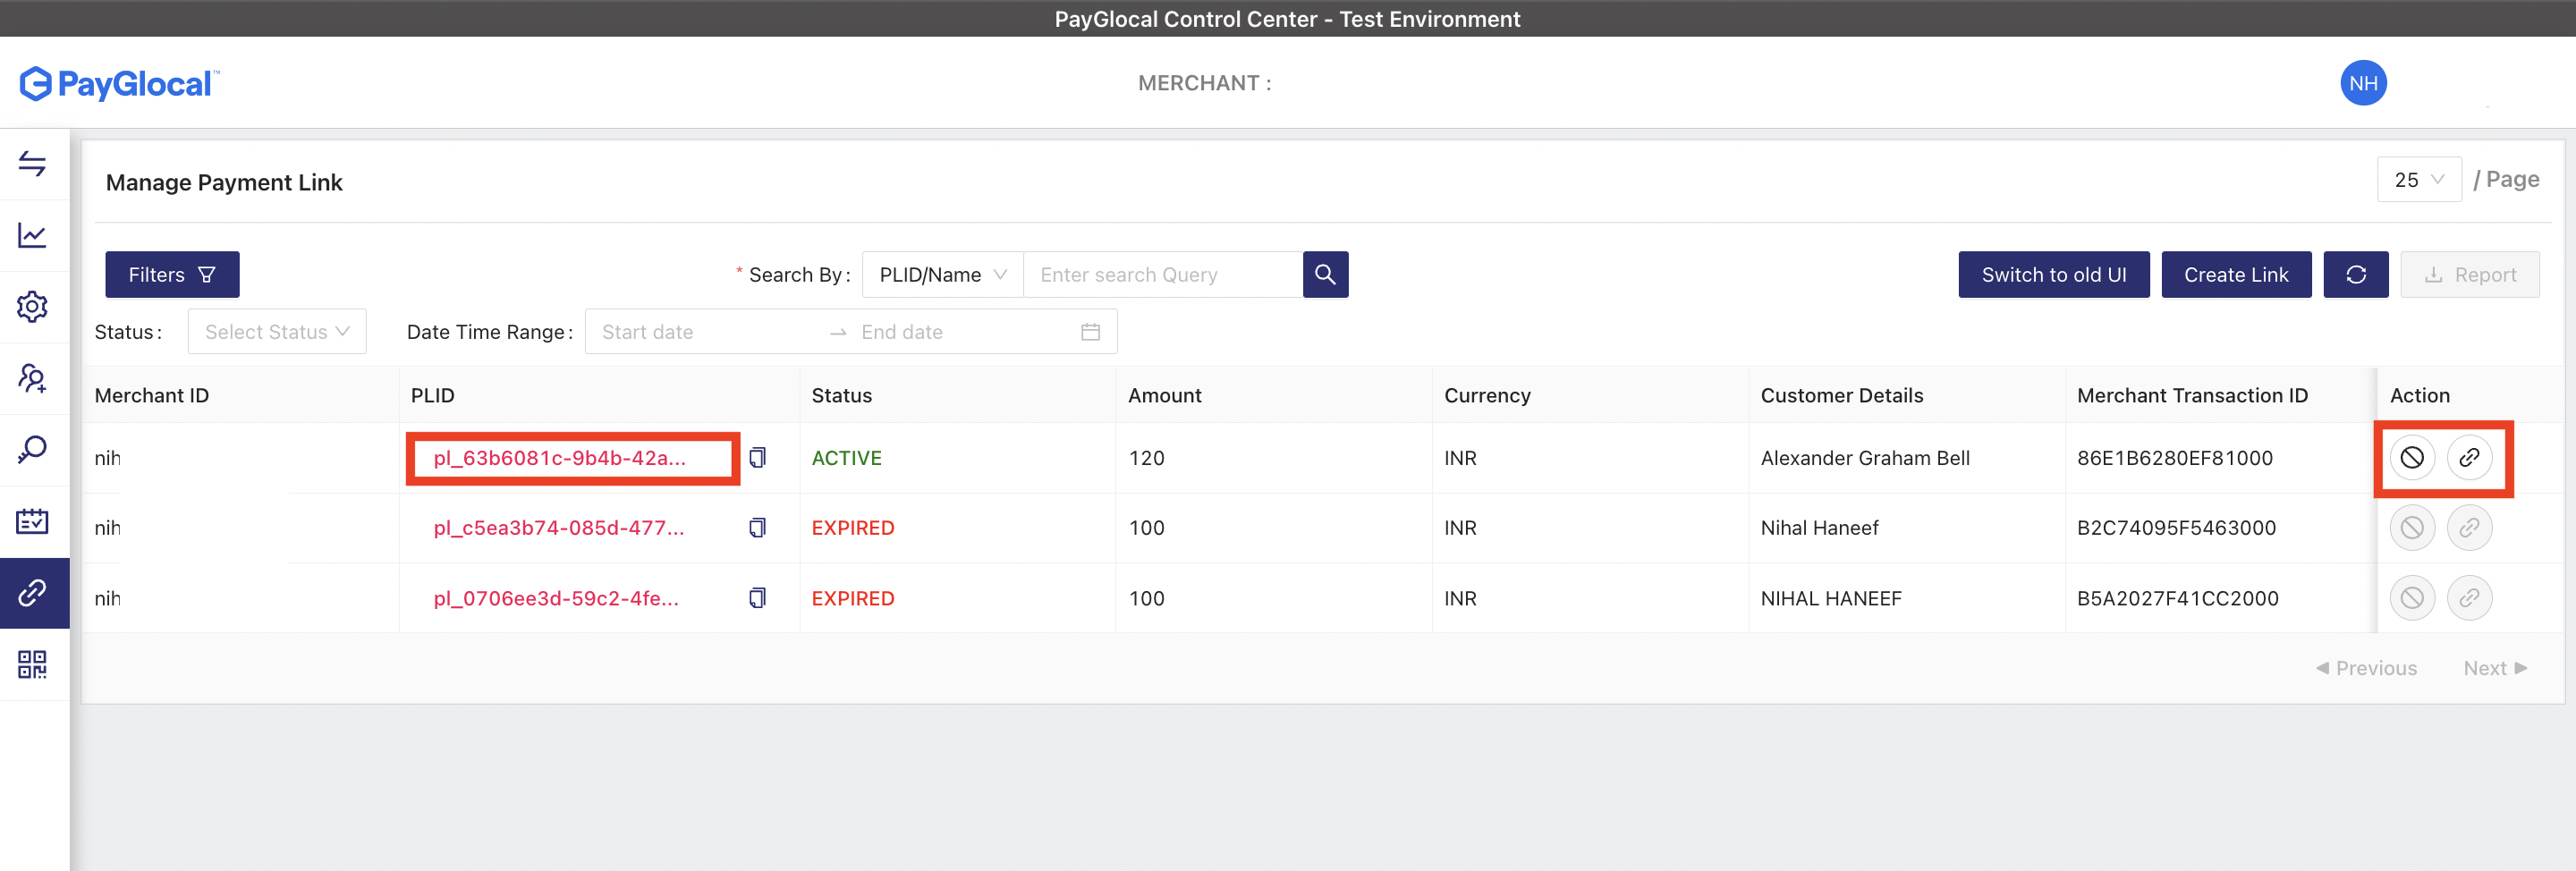Click the Status column header

point(841,395)
